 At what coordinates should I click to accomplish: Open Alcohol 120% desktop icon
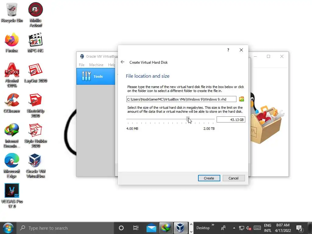point(12,75)
